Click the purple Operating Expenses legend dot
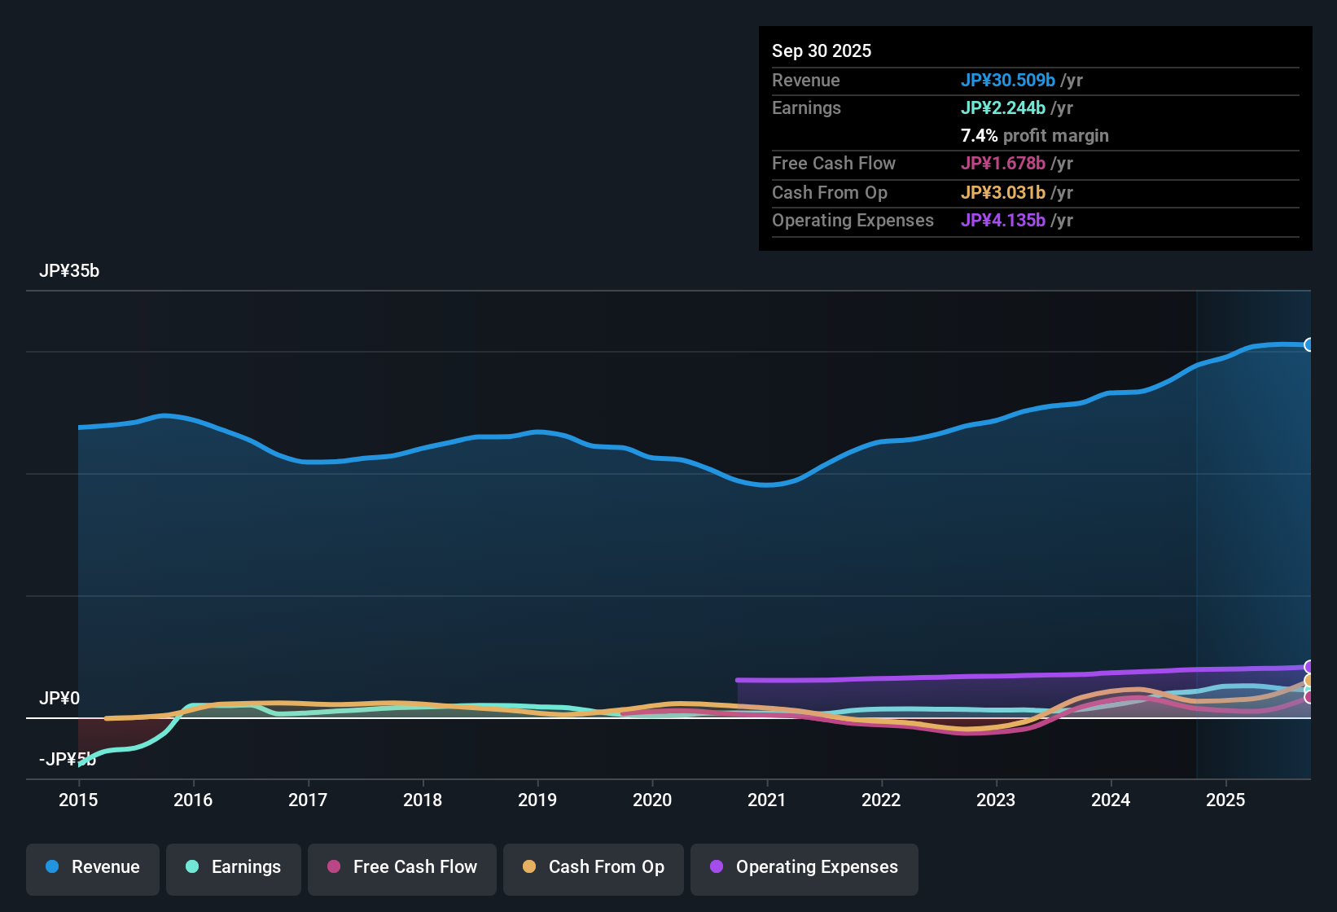 (x=716, y=867)
